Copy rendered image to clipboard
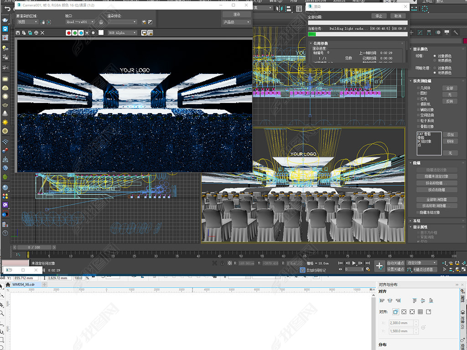Screen dimensions: 467x350 point(24,33)
